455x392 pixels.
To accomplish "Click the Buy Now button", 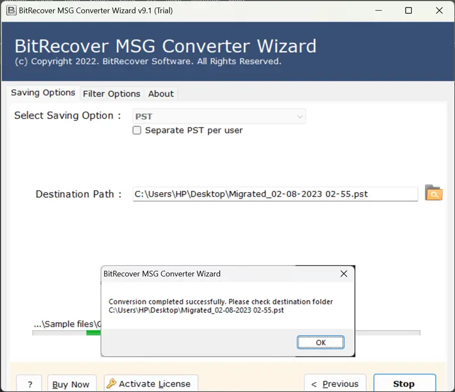I will point(72,384).
